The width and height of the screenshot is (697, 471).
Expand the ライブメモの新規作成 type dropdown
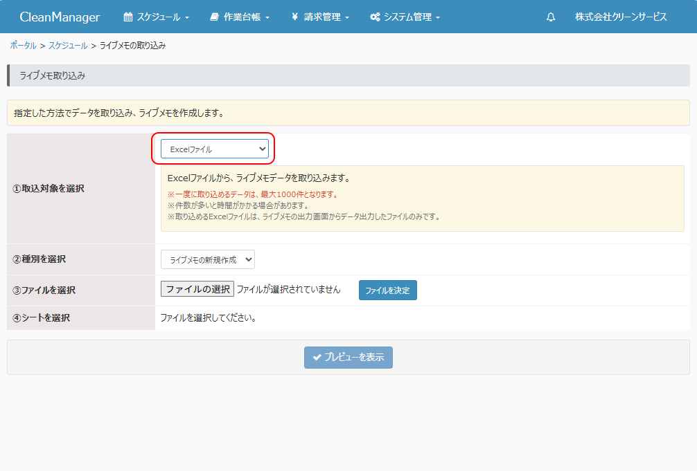[x=208, y=259]
